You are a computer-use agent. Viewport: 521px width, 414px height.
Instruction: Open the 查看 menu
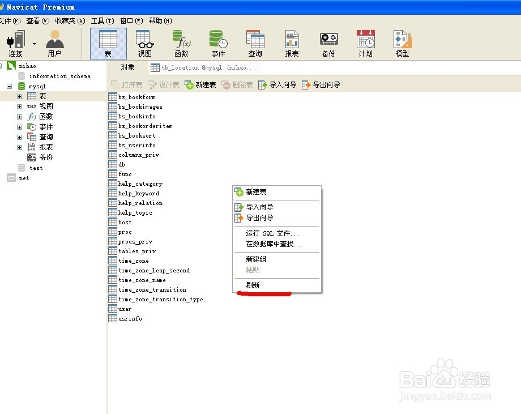point(38,21)
